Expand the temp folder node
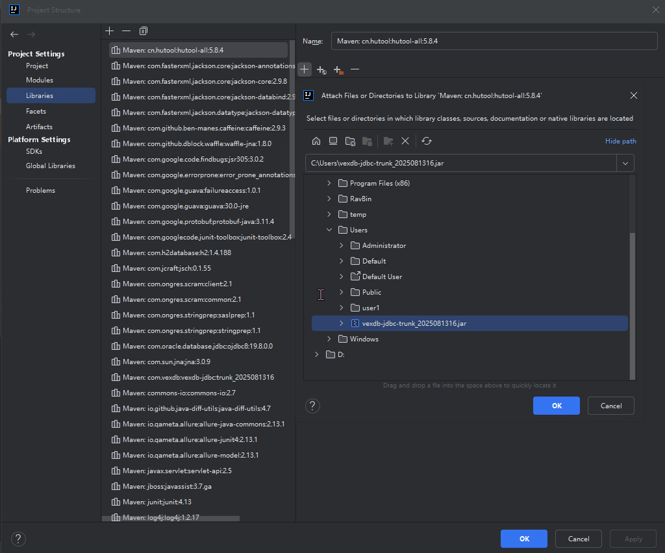665x553 pixels. click(x=329, y=214)
